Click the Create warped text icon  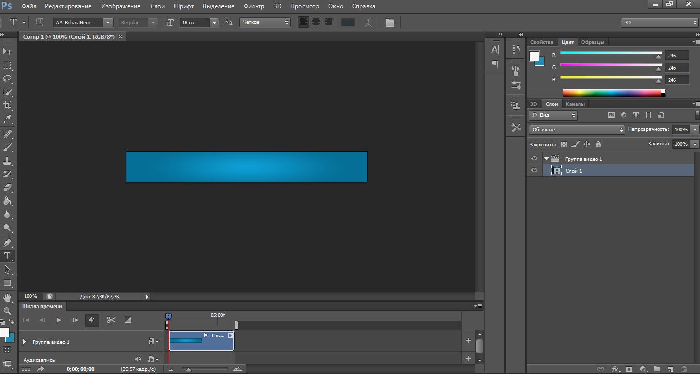coord(368,23)
